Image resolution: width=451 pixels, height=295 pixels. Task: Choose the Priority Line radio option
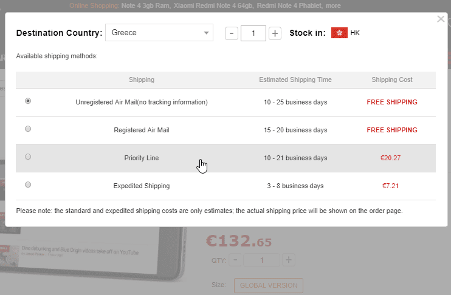coord(28,157)
